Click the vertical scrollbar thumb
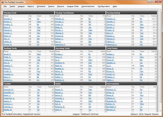Viewport: 163px width, 117px height. coord(160,57)
